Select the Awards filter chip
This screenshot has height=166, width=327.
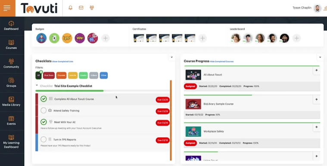(x=73, y=75)
